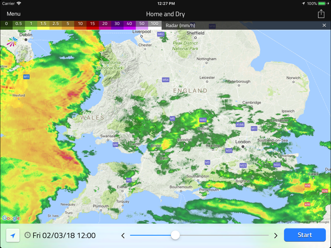
Task: Click the timeline slider handle
Action: (175, 235)
